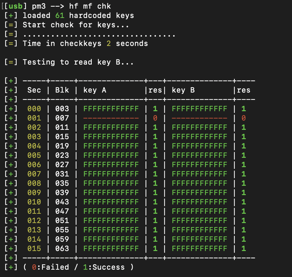Click key B value for sector 008
This screenshot has height=277, width=292.
coord(200,183)
